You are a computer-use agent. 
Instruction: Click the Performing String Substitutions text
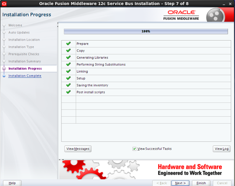pyautogui.click(x=101, y=64)
